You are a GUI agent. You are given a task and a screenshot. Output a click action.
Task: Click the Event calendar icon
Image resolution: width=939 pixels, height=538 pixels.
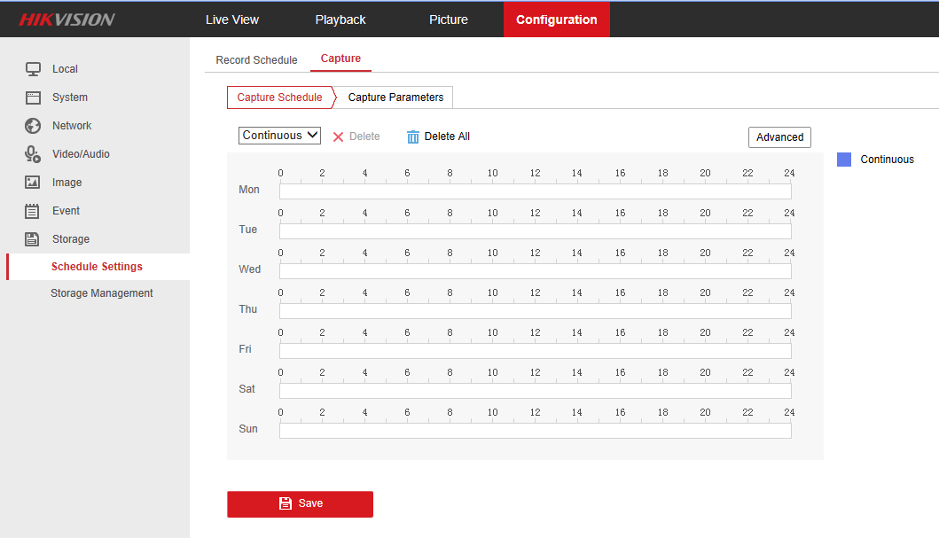(x=33, y=211)
